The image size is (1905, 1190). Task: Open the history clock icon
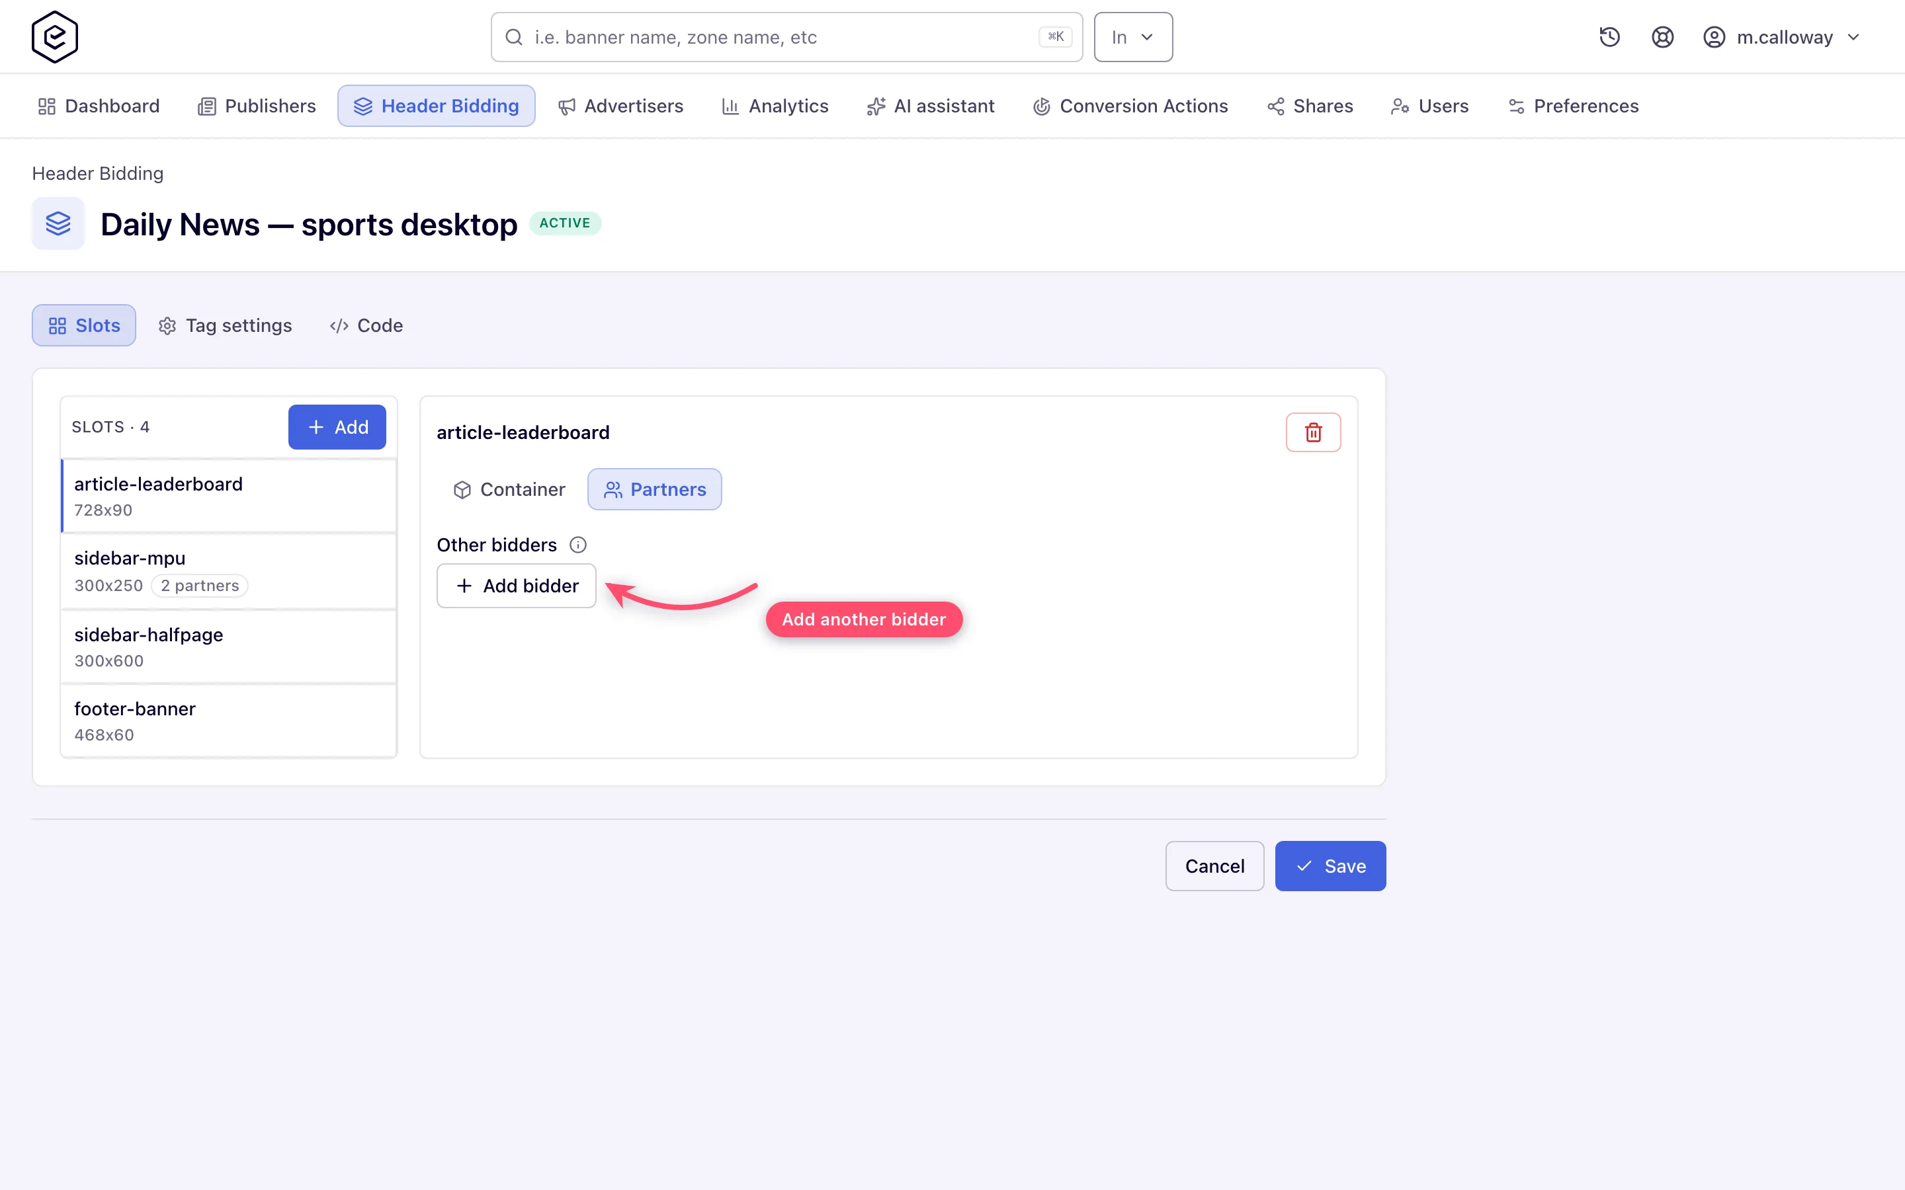[x=1609, y=37]
